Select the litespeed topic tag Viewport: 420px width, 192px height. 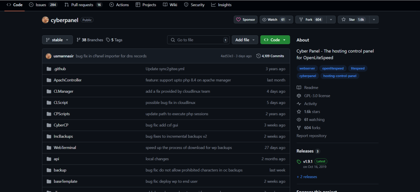click(x=358, y=68)
